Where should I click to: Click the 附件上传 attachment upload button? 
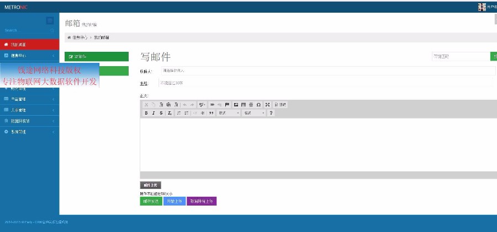(151, 185)
